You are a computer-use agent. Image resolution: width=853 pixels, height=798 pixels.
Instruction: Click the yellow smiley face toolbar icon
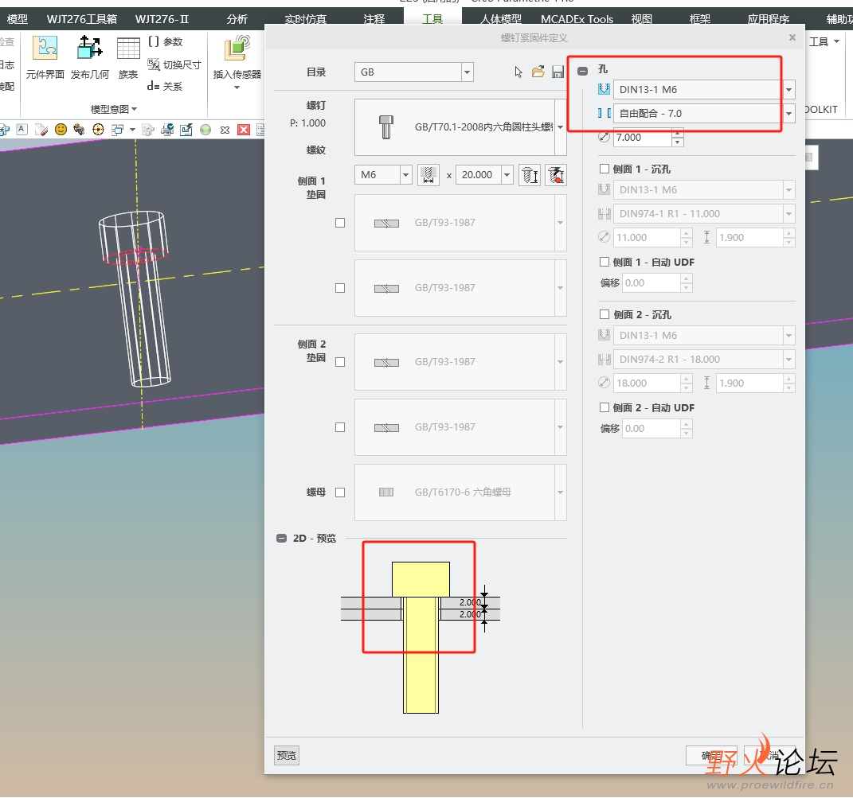[x=61, y=130]
